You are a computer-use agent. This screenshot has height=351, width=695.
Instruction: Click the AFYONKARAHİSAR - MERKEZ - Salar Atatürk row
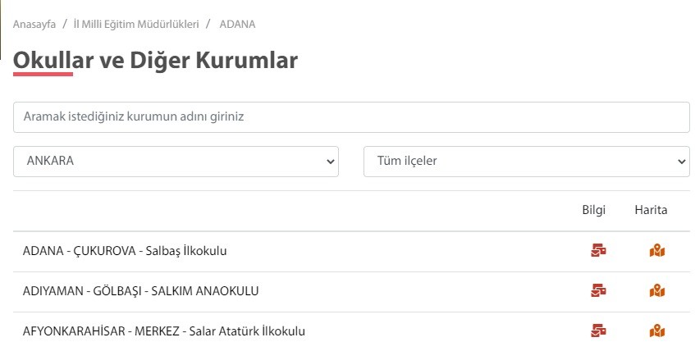point(164,331)
